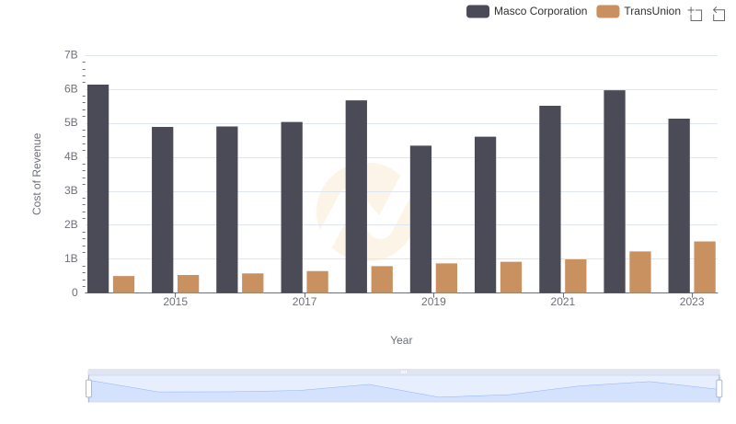The width and height of the screenshot is (736, 424).
Task: Click the zoom reset back icon
Action: (x=719, y=14)
